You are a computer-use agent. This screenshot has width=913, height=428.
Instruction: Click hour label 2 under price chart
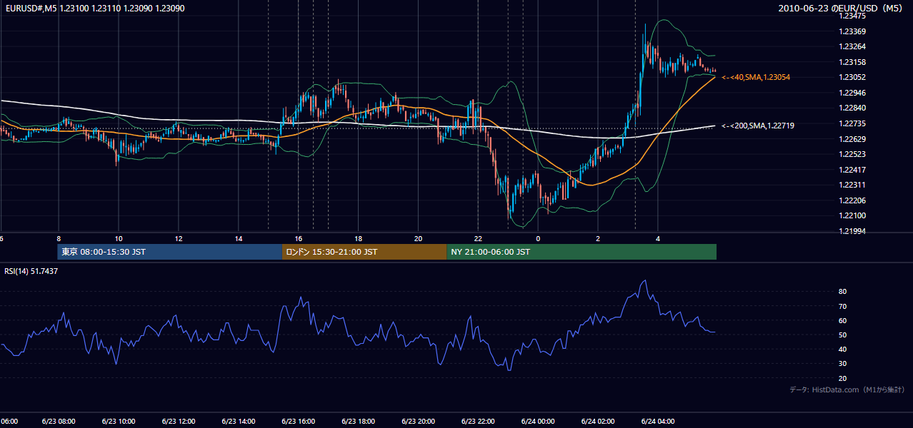point(598,239)
